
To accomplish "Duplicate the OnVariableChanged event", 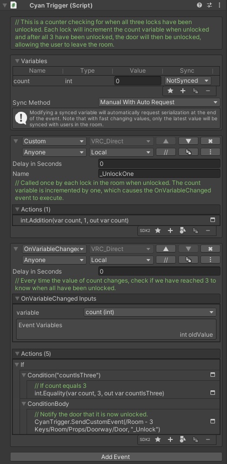I will tap(188, 260).
